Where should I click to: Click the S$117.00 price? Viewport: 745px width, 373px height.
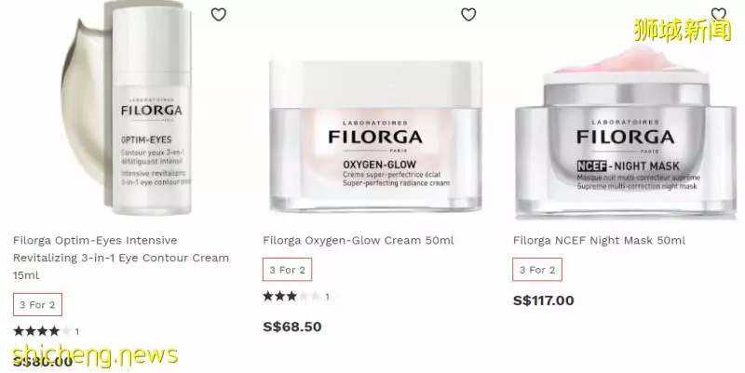pos(544,300)
